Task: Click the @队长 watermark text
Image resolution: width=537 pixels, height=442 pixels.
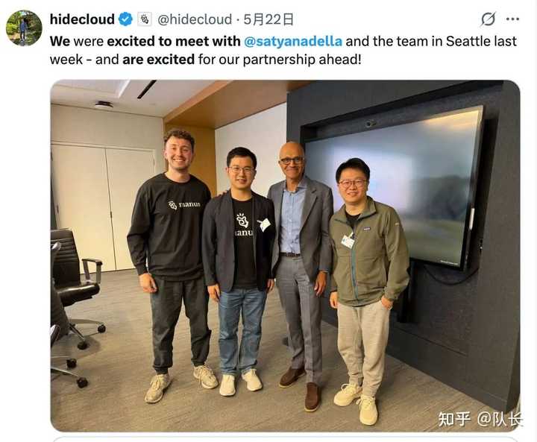Action: [500, 420]
